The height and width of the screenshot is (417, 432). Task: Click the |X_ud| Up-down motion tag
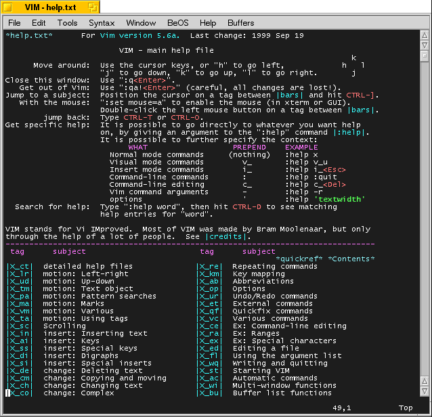point(20,281)
